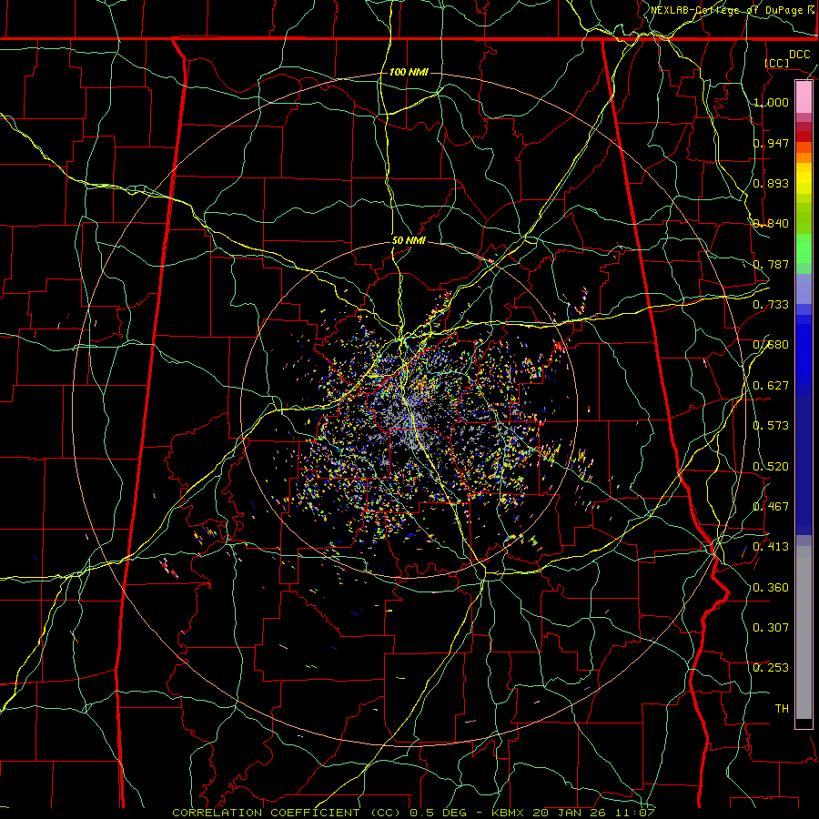The image size is (819, 819).
Task: Click the 0.840 scale value
Action: 771,224
